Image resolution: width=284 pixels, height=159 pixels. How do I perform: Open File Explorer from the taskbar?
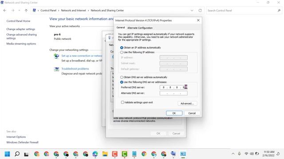(x=105, y=154)
